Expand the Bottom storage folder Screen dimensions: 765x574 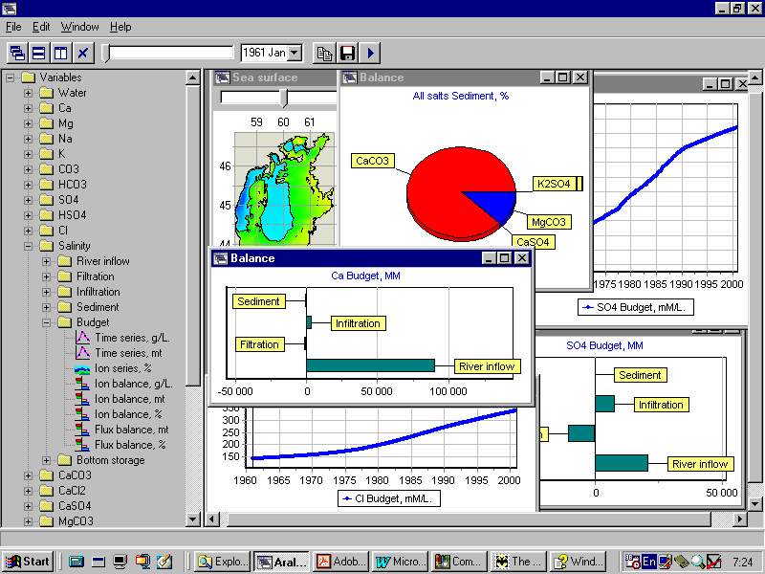[x=46, y=460]
